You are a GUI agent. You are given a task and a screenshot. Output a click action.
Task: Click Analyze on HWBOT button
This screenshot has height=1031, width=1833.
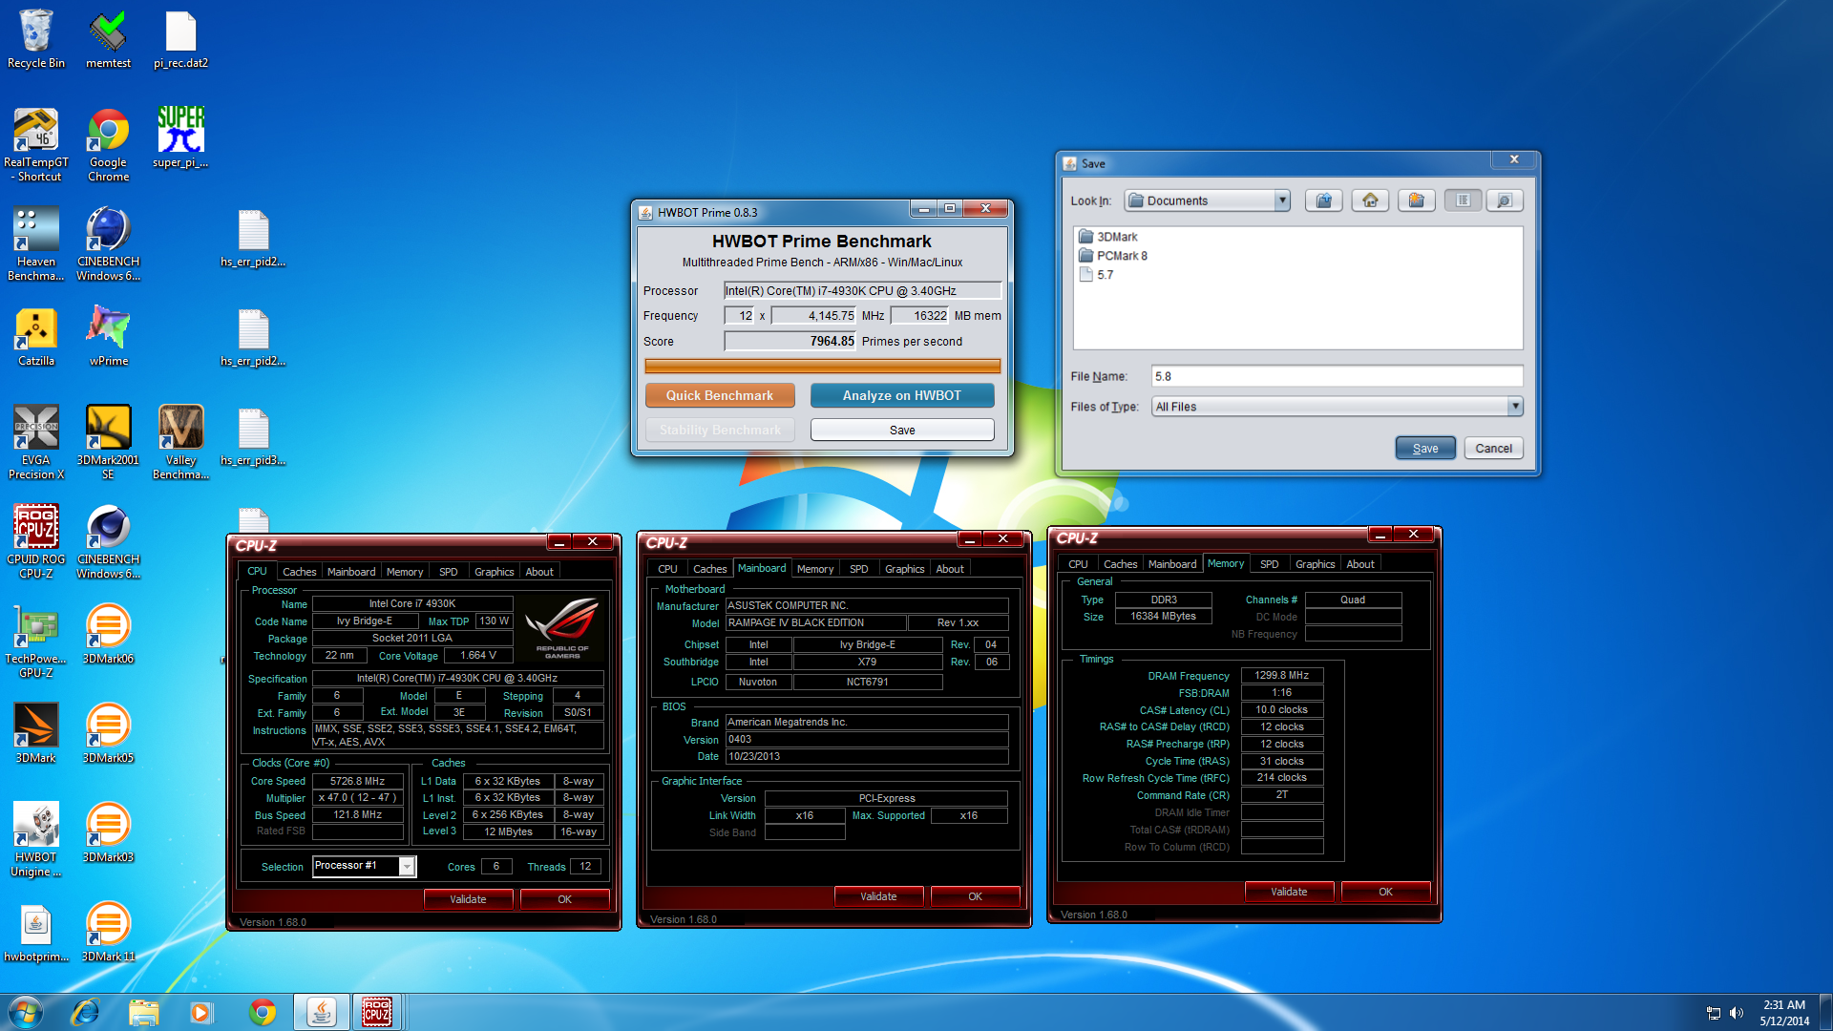point(902,395)
